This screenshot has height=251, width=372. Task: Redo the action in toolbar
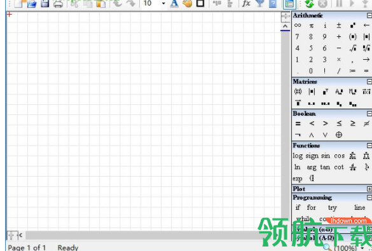[131, 3]
